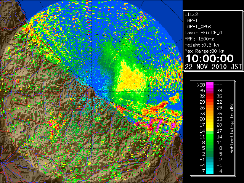Click the '>38' legend value
The width and height of the screenshot is (244, 183).
201,85
